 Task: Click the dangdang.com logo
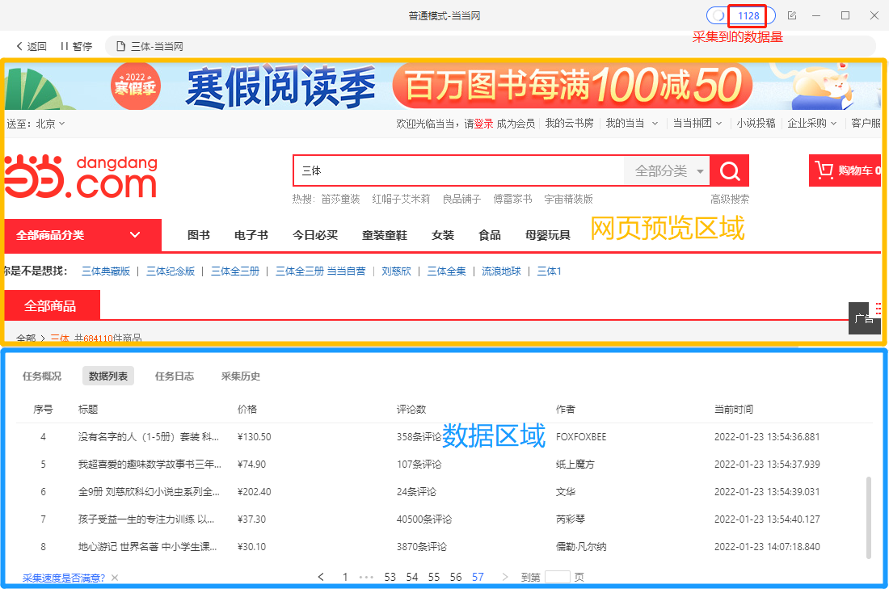click(x=81, y=176)
